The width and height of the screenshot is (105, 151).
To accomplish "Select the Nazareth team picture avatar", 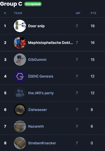I will pyautogui.click(x=20, y=126).
